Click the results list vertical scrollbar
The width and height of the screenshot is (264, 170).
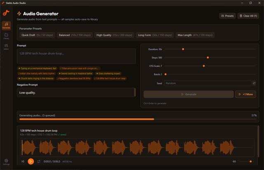point(258,142)
